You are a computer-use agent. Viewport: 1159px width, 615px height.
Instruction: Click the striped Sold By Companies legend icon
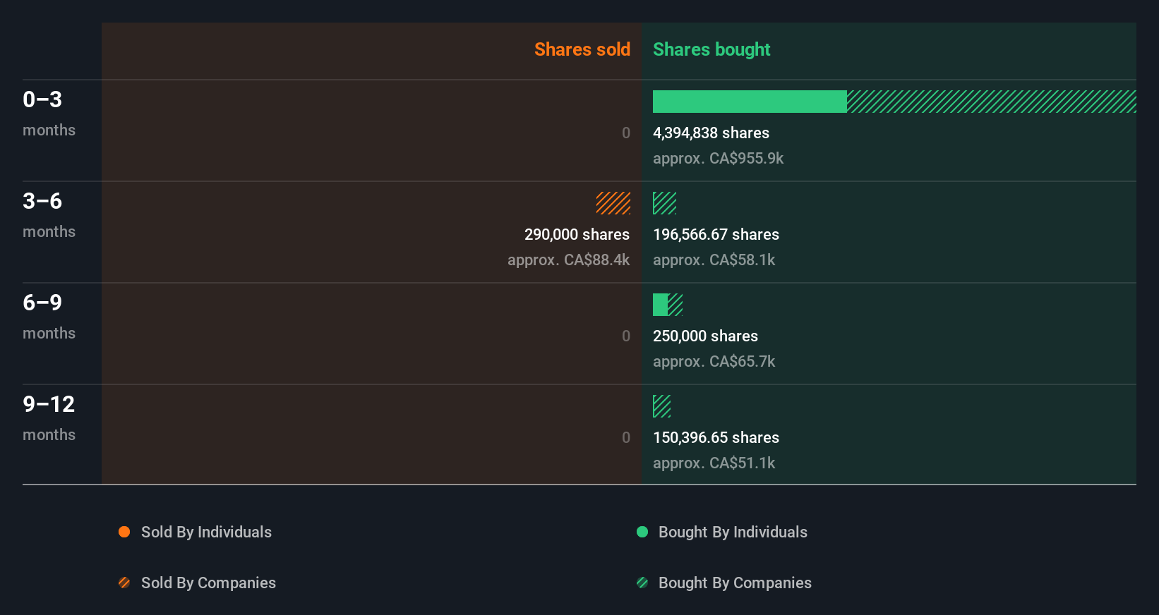coord(124,583)
